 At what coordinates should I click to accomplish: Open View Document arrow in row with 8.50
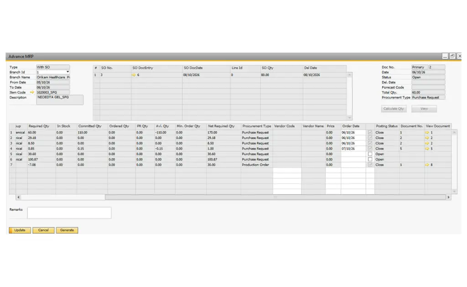pyautogui.click(x=427, y=143)
